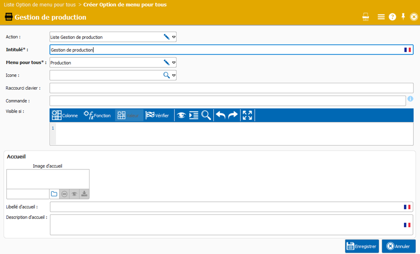420x254 pixels.
Task: Click Liste Option de menu pour tous breadcrumb
Action: [40, 5]
